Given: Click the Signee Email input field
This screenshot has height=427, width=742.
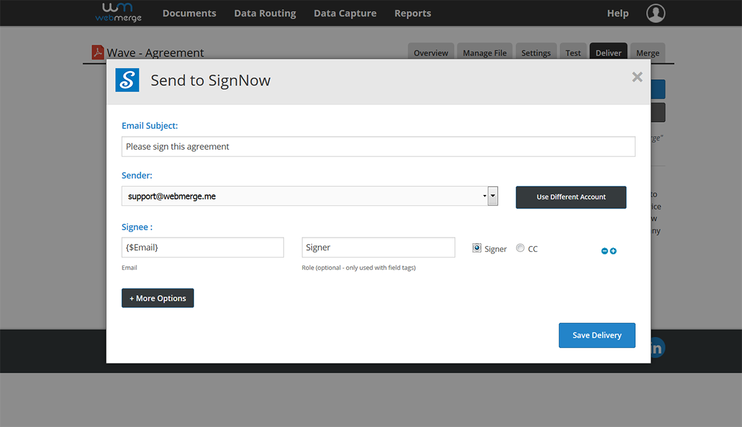Looking at the screenshot, I should 203,248.
